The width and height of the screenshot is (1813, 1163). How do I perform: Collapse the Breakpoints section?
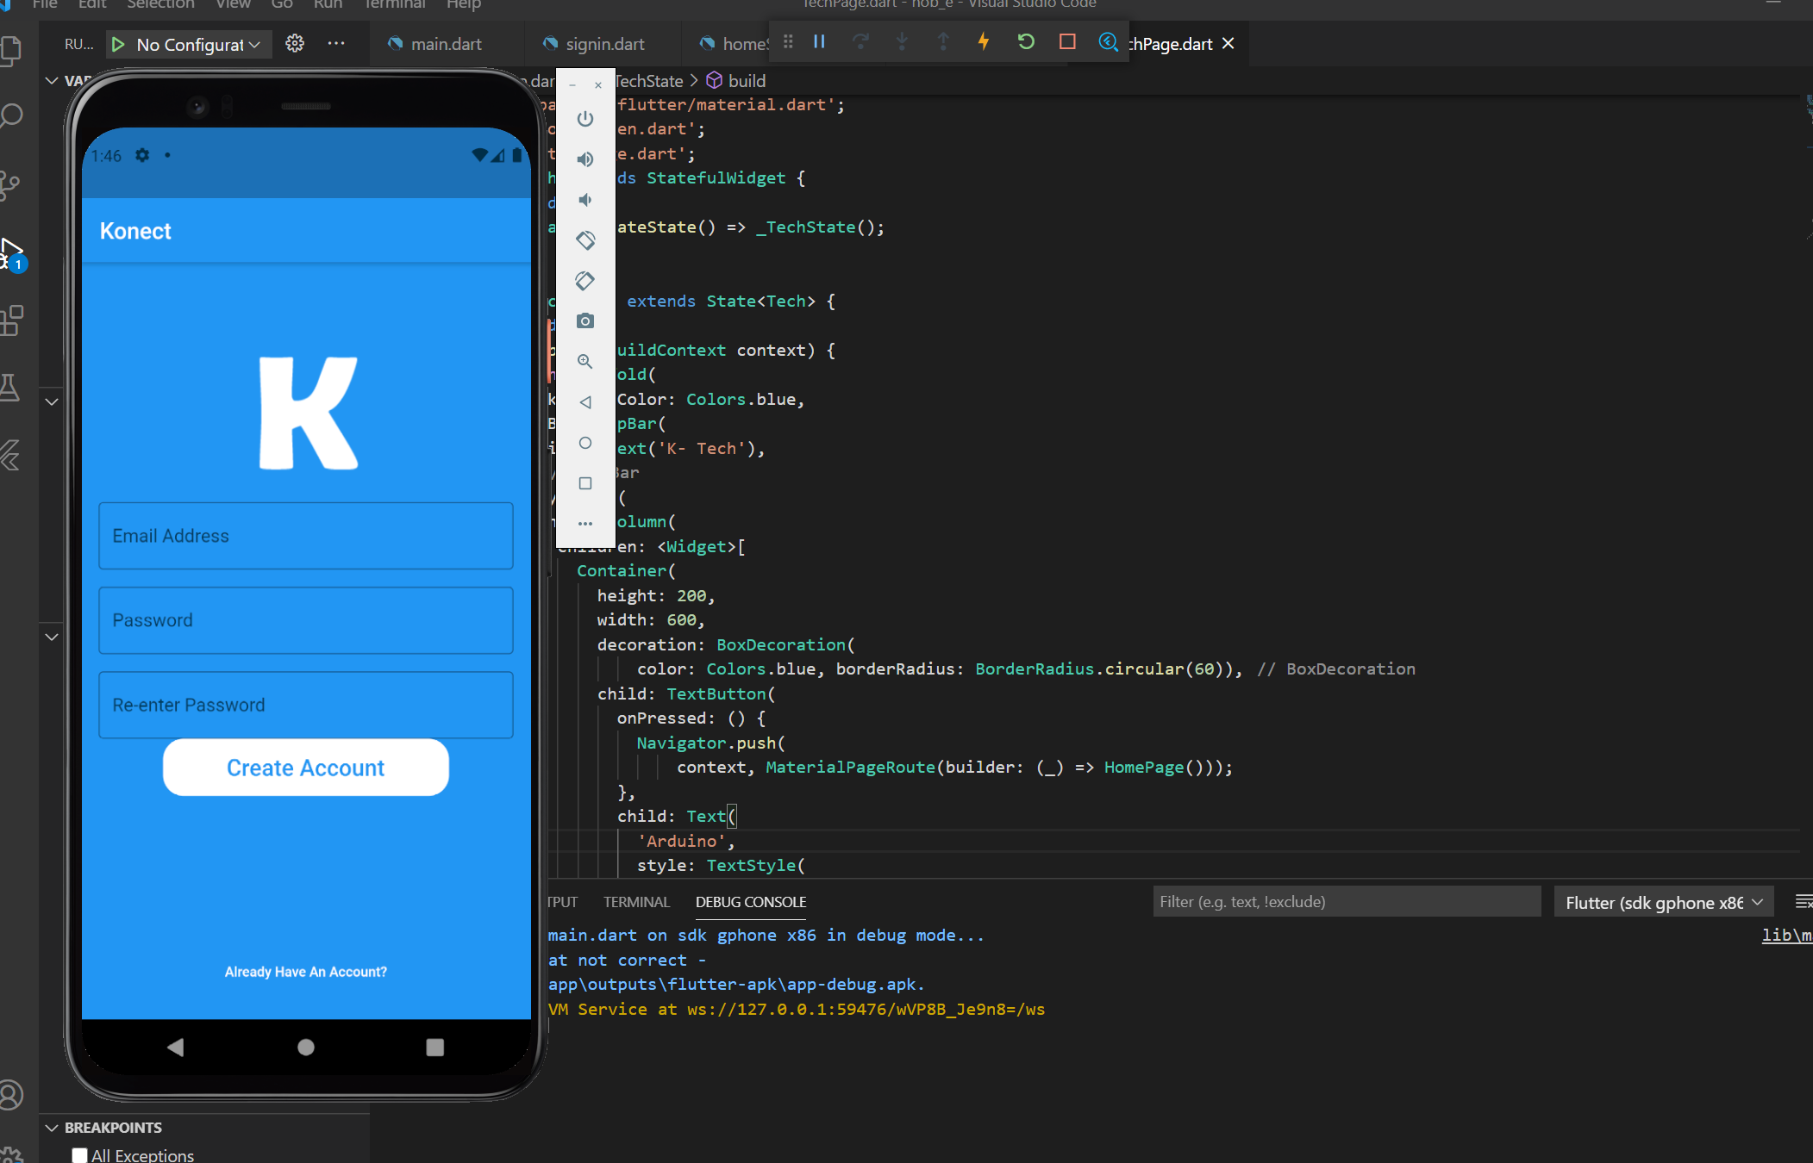(52, 1128)
